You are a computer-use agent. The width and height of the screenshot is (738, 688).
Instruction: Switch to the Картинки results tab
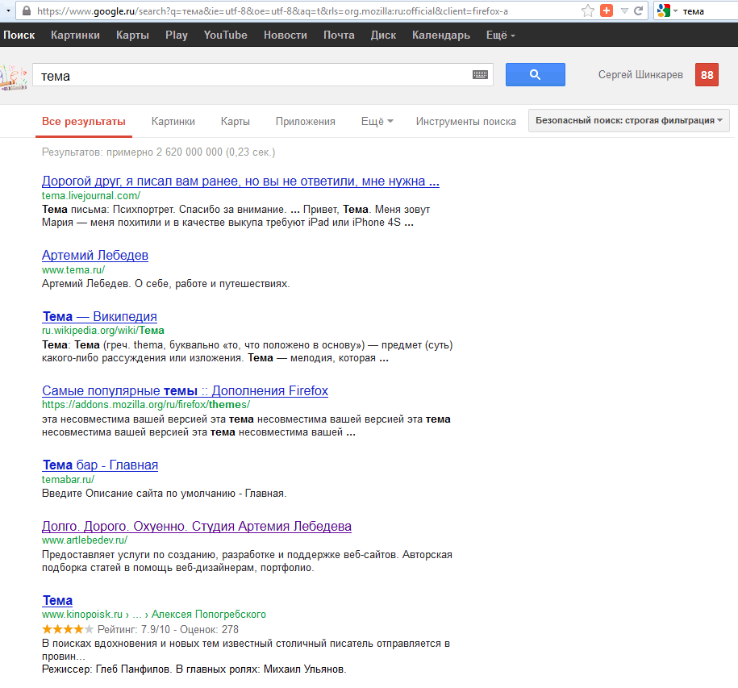tap(173, 122)
